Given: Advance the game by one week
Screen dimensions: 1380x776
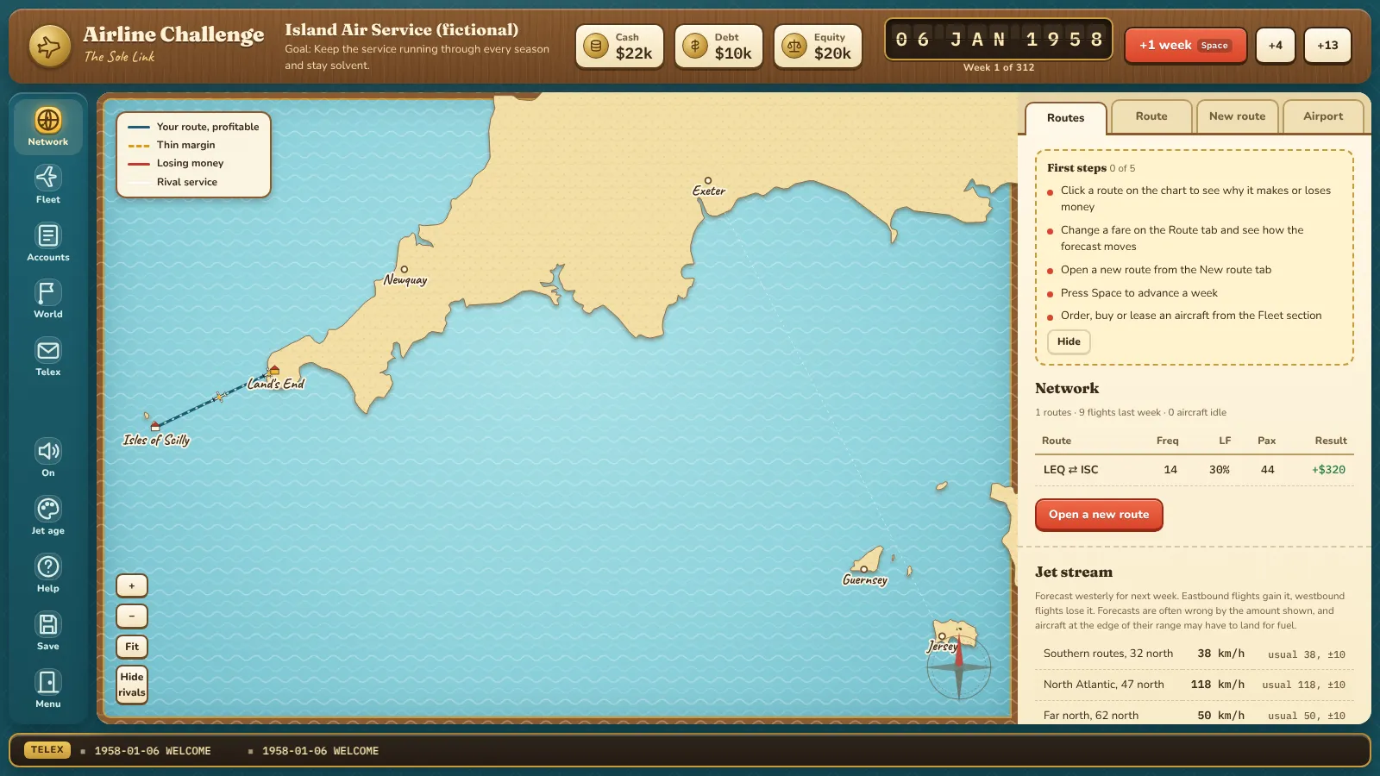Looking at the screenshot, I should pyautogui.click(x=1185, y=45).
